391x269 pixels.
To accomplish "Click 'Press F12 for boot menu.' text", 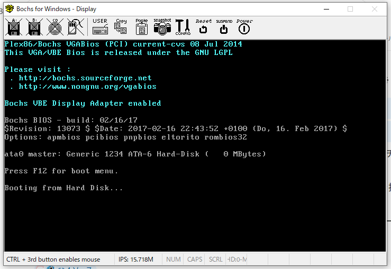I will pos(61,171).
